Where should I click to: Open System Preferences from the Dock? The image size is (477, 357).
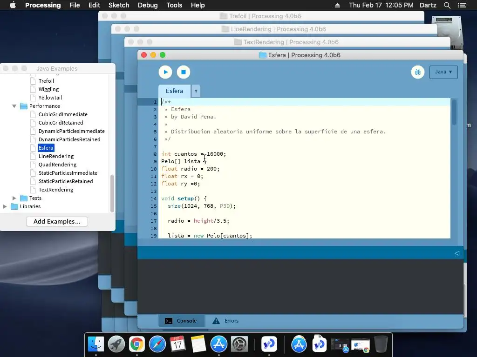239,344
